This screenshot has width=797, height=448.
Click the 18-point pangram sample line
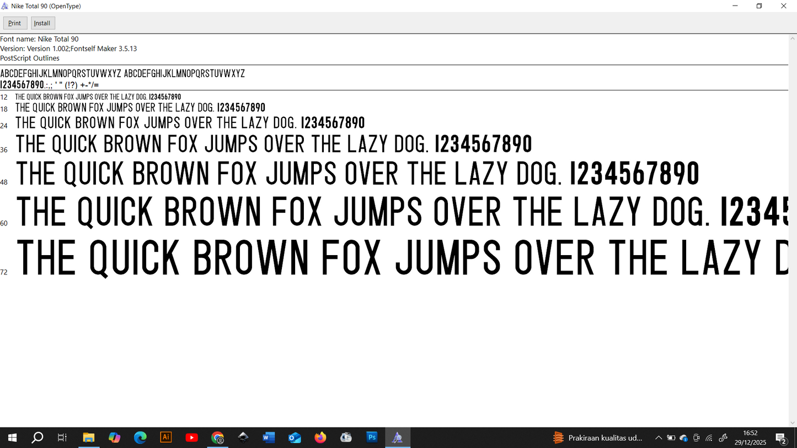point(140,107)
